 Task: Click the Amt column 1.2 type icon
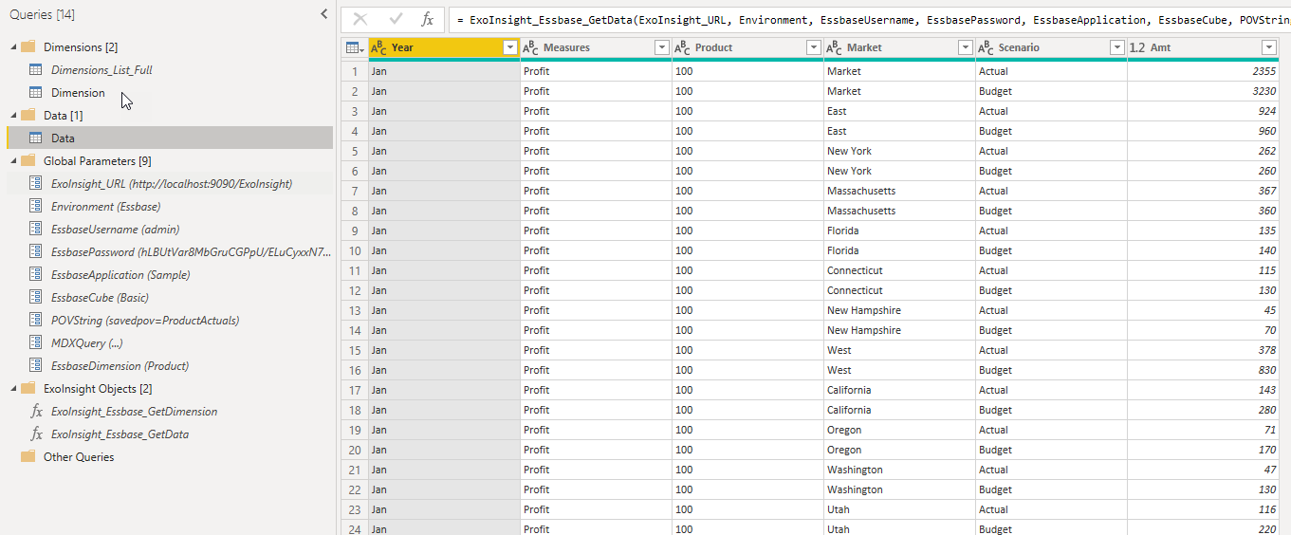(1137, 47)
